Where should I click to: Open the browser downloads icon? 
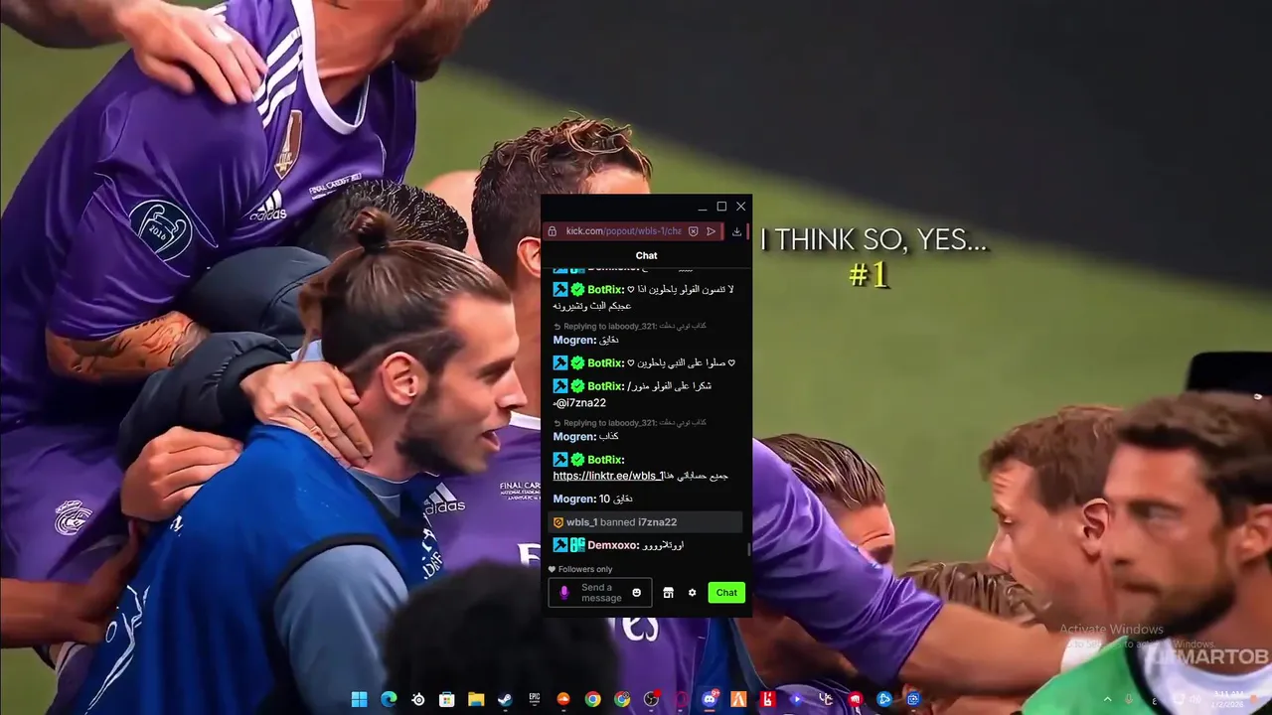[736, 231]
